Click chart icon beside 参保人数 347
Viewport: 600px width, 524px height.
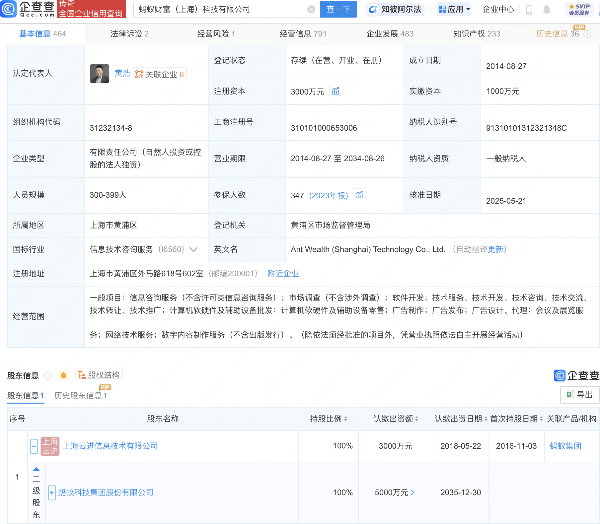tap(359, 194)
